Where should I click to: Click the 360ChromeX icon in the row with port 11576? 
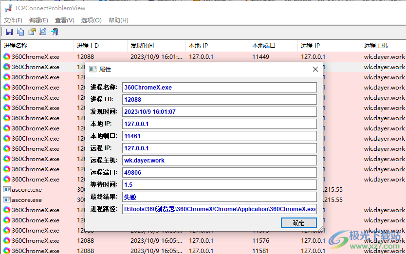click(x=7, y=240)
